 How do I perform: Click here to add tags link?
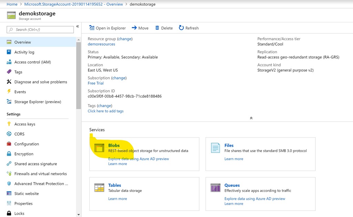105,111
